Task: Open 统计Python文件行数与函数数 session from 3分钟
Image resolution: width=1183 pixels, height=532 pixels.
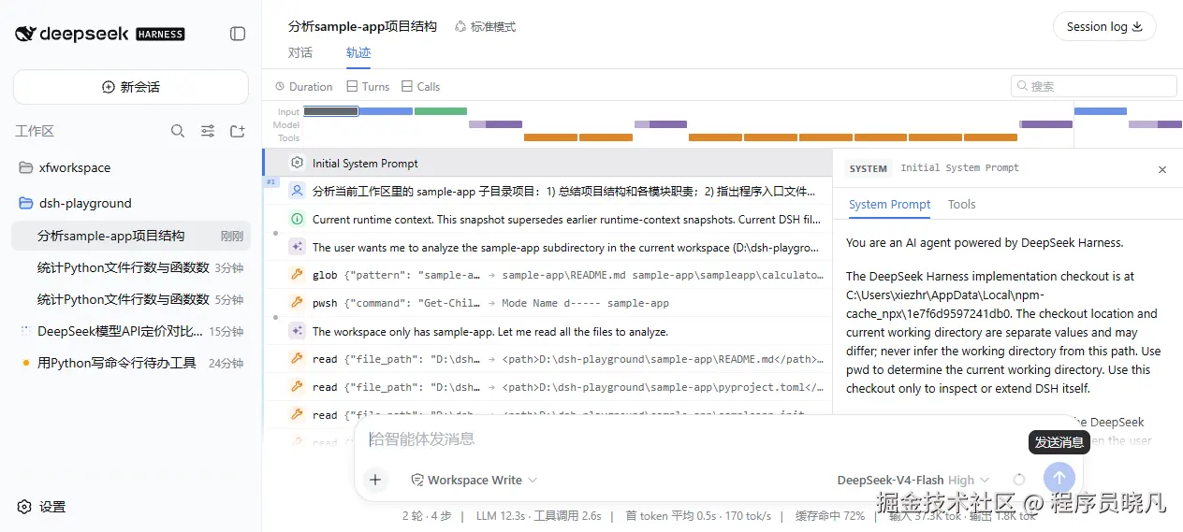Action: click(131, 267)
